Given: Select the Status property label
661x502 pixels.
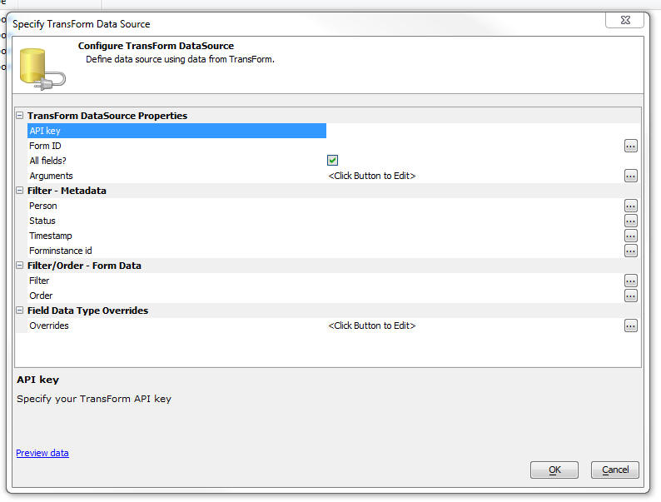Looking at the screenshot, I should click(42, 221).
